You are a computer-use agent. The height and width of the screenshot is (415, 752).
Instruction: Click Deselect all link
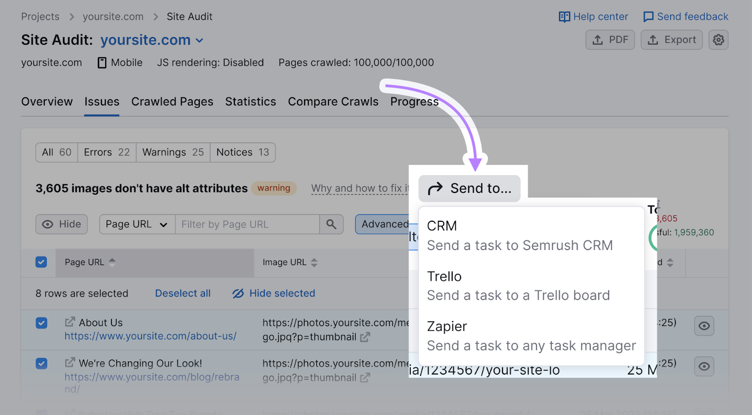[x=183, y=293]
